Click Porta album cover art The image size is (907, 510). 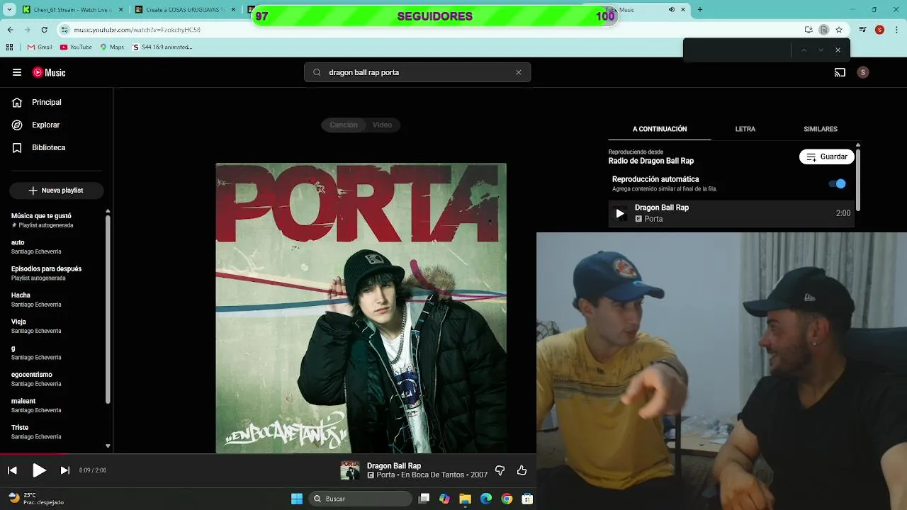(x=361, y=307)
